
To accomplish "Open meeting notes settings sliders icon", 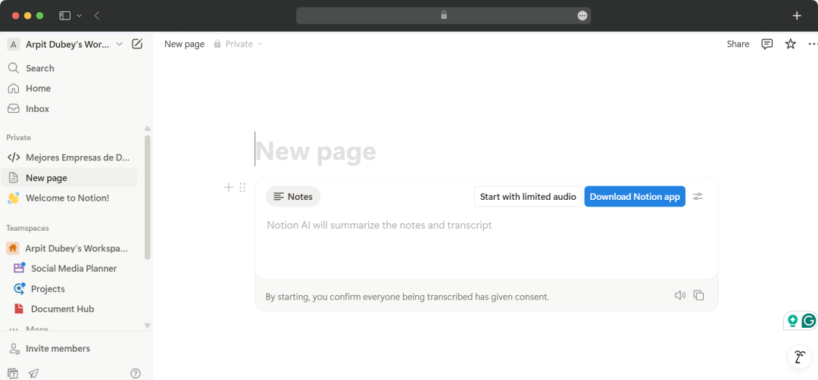I will [698, 197].
